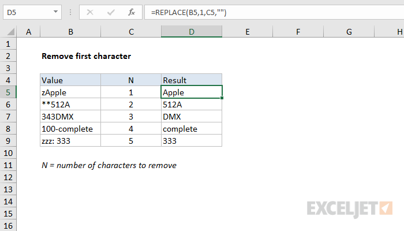The height and width of the screenshot is (231, 404).
Task: Select row 4 header
Action: click(8, 80)
